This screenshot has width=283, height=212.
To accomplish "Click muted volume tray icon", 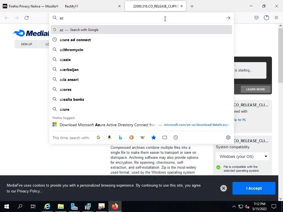I will point(247,206).
